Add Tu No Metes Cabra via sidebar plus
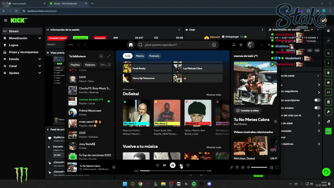This screenshot has width=334, height=188. click(276, 121)
